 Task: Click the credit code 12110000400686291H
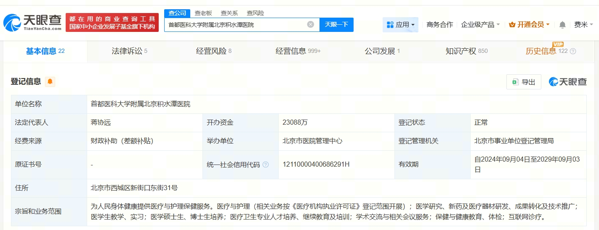(x=316, y=164)
